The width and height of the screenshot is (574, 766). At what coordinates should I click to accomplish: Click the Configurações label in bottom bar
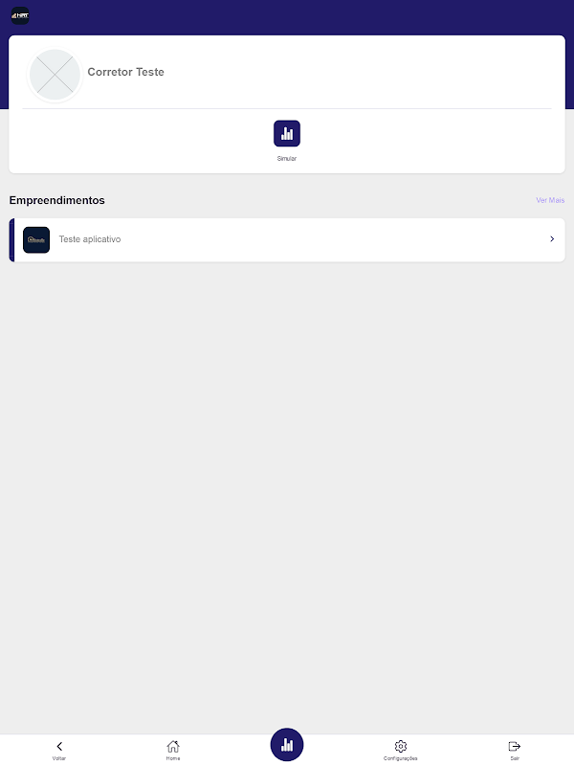click(x=400, y=758)
